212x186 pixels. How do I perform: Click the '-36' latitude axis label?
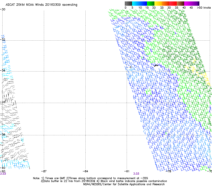tap(3, 102)
